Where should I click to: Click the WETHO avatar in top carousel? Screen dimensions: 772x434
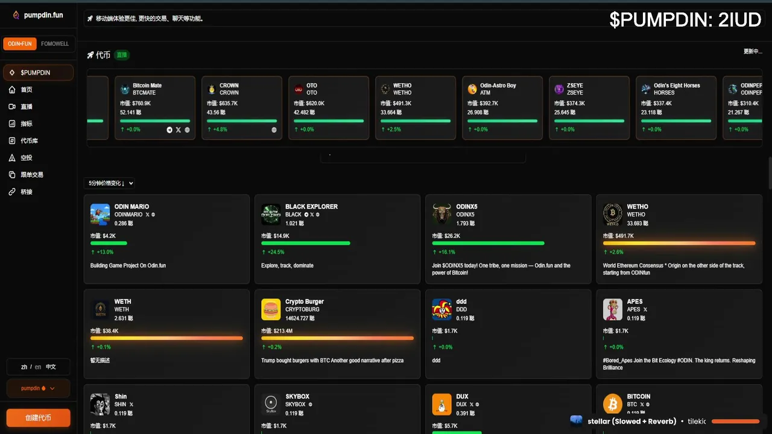(x=385, y=89)
